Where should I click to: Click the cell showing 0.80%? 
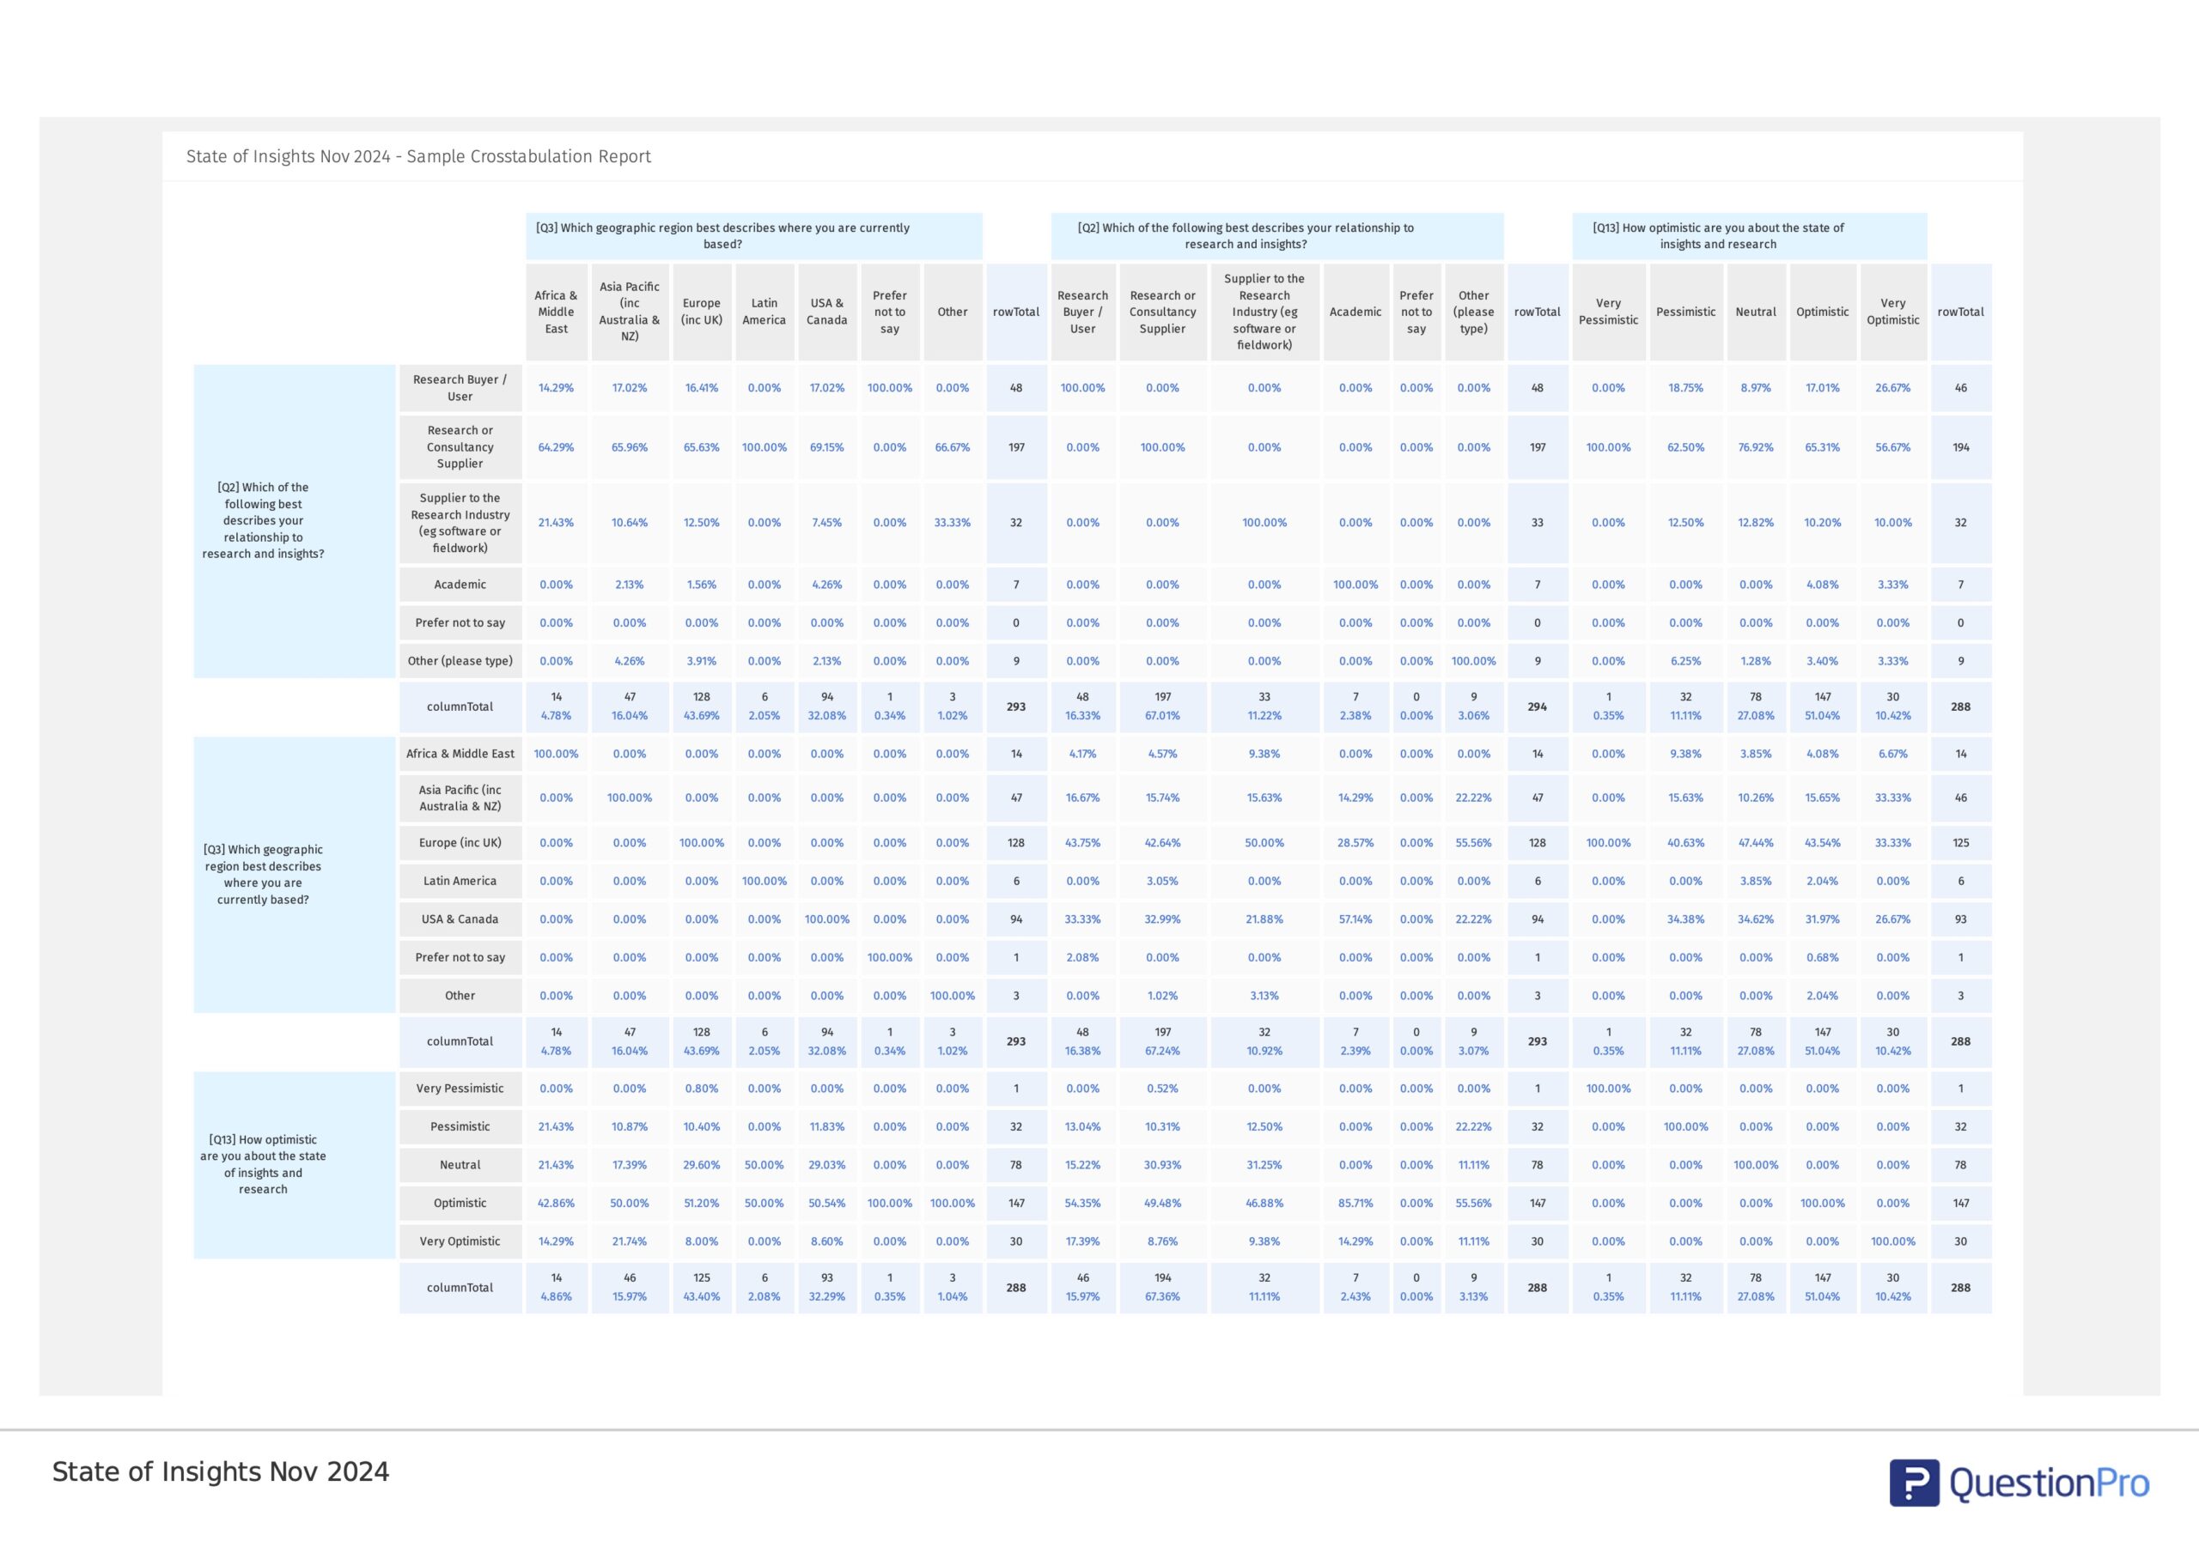tap(702, 1089)
